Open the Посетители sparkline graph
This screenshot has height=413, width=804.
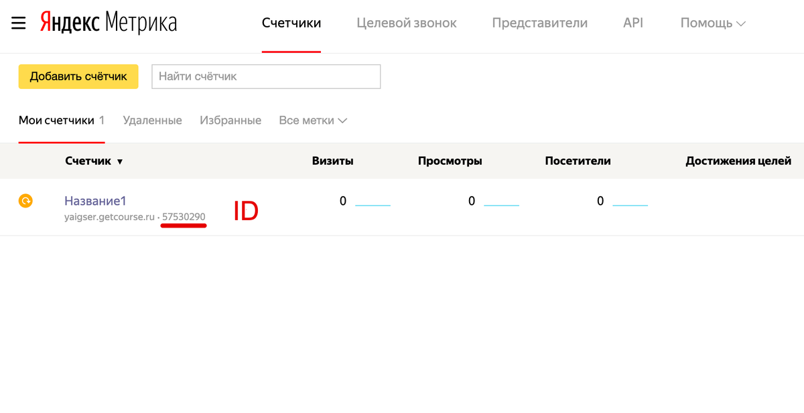(x=630, y=203)
